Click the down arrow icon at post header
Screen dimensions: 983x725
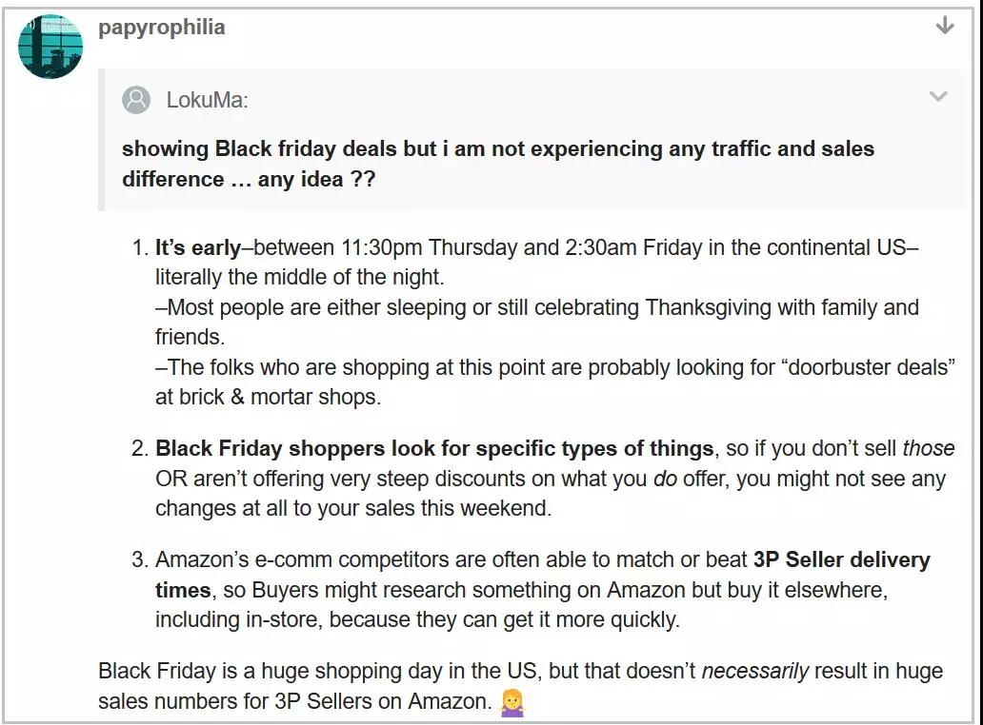pos(945,26)
